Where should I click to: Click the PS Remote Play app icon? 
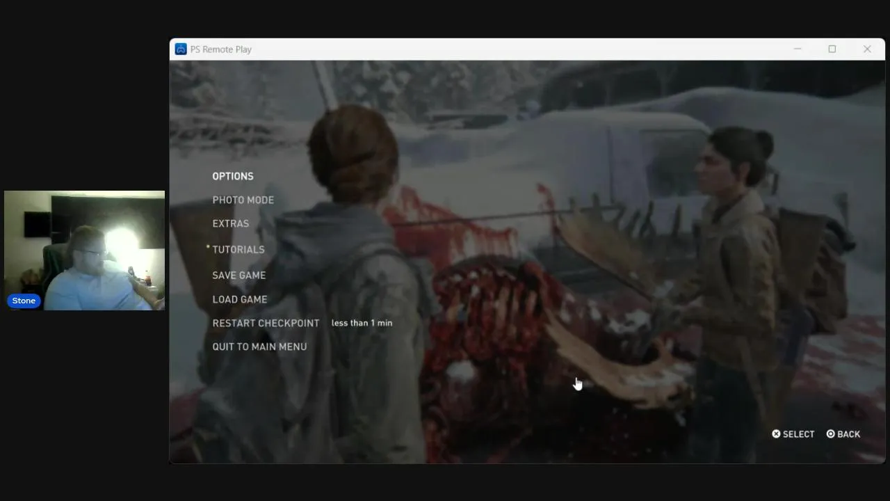(x=181, y=49)
